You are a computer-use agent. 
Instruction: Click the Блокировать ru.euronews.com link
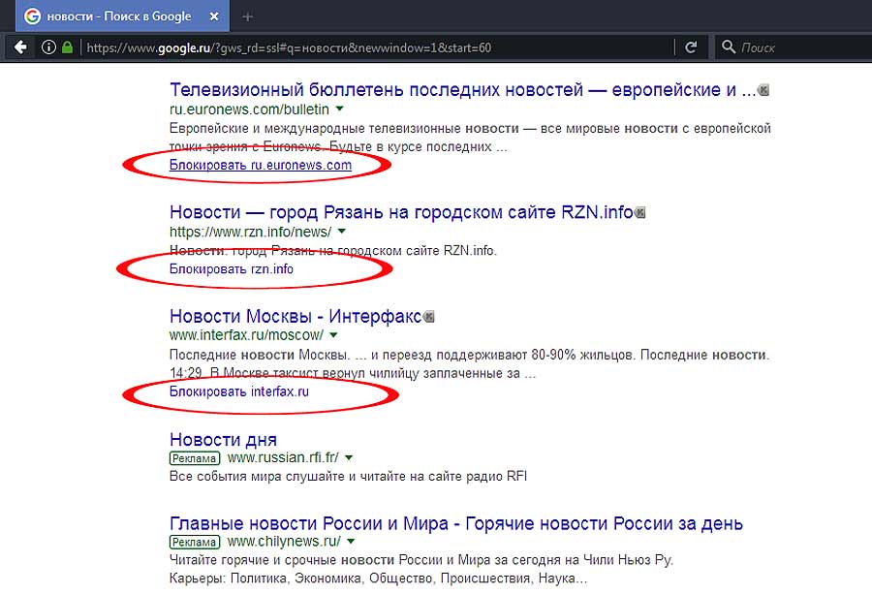pos(261,165)
